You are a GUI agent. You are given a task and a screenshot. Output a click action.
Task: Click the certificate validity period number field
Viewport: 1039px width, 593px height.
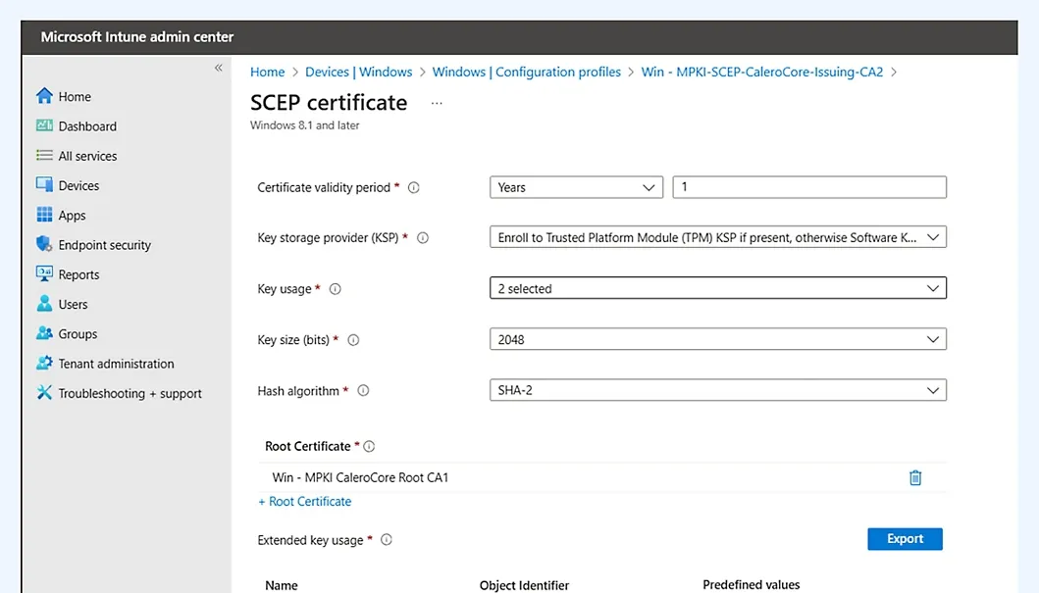click(x=808, y=187)
